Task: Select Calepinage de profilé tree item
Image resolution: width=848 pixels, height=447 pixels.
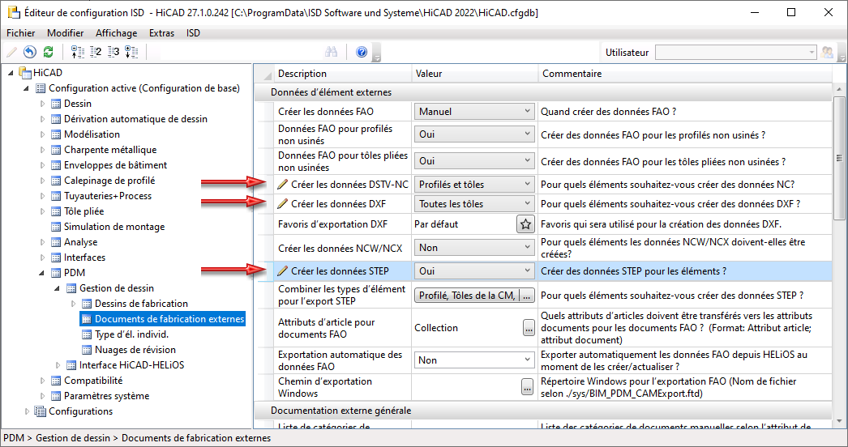Action: pos(109,181)
